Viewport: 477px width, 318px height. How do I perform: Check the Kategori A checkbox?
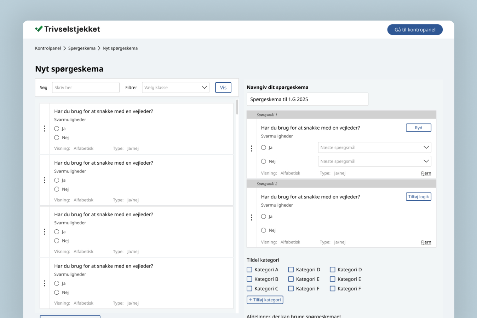coord(249,270)
